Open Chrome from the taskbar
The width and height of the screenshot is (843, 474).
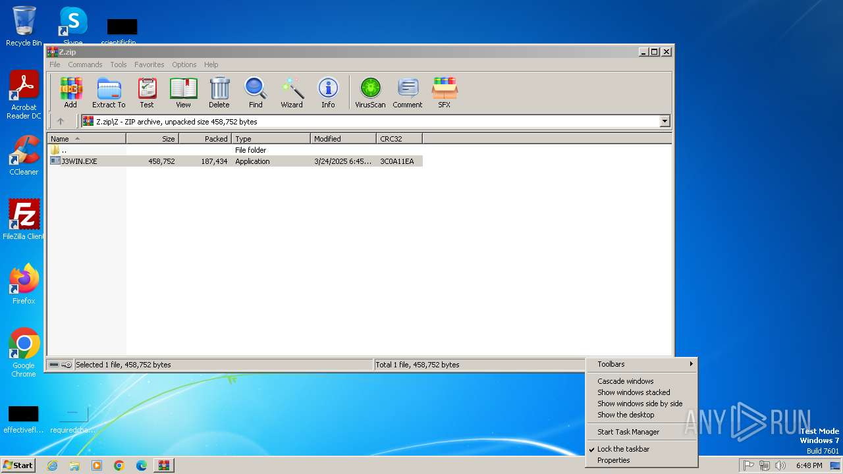[x=119, y=465]
